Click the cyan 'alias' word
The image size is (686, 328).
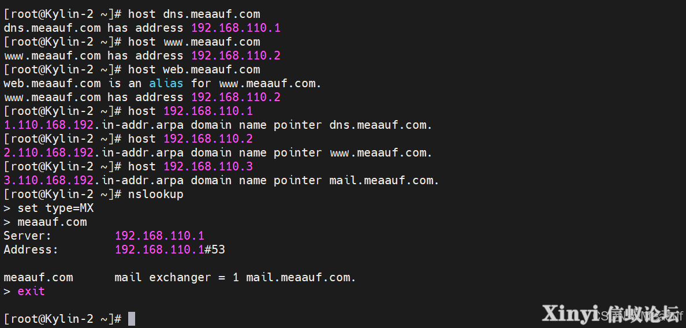click(166, 84)
